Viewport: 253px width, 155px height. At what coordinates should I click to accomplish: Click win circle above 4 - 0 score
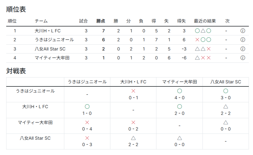click(x=180, y=91)
